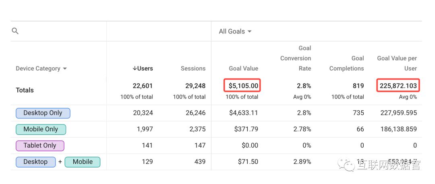Screen dimensions: 435x184
Task: Open the All Goals dropdown
Action: (235, 31)
